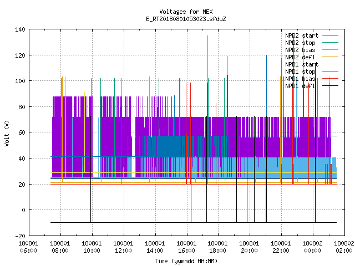Click the 20 y-axis tick label
Image resolution: width=355 pixels, height=266 pixels.
pos(22,185)
